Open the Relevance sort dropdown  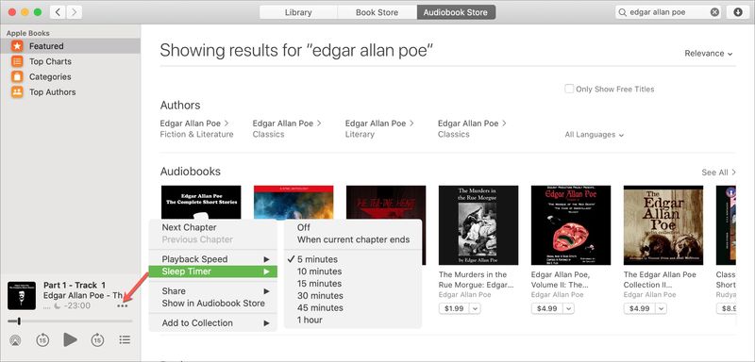[709, 54]
